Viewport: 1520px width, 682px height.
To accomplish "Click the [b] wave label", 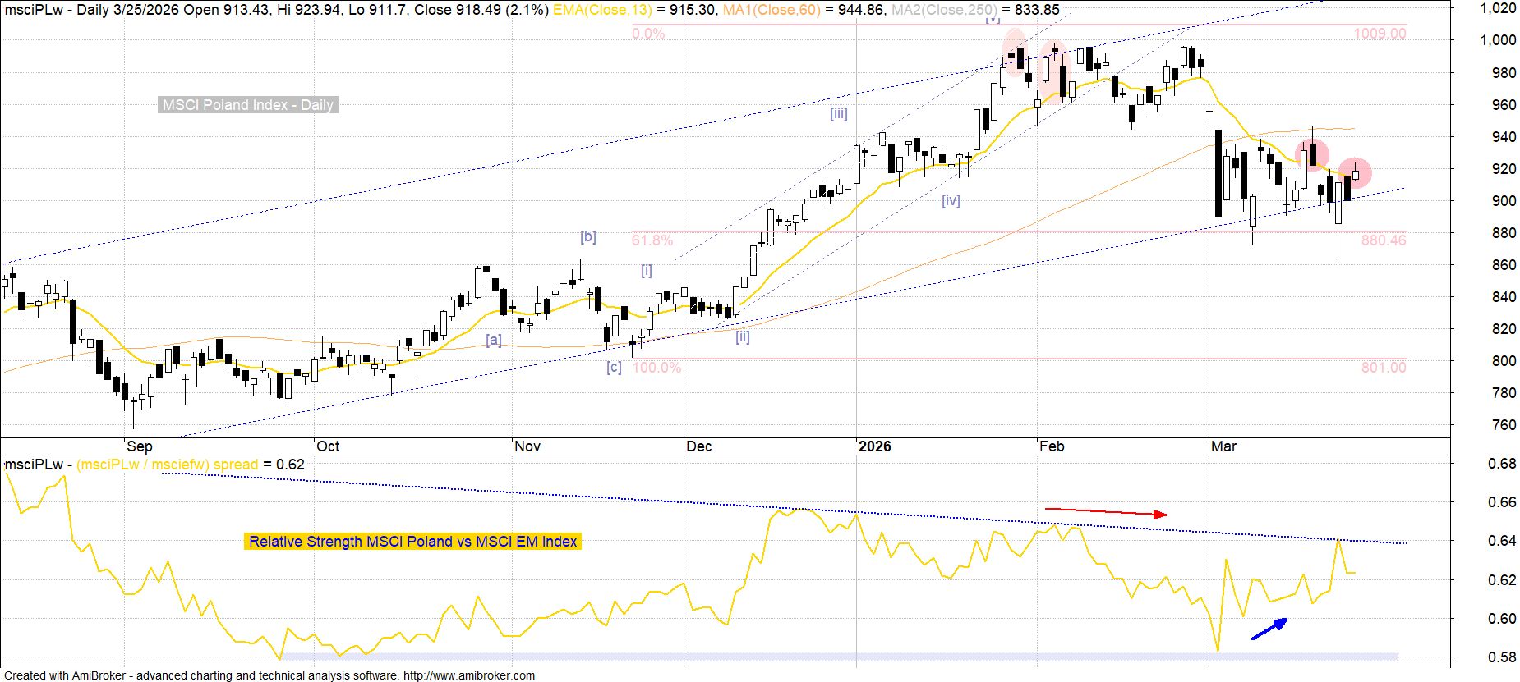I will tap(587, 237).
